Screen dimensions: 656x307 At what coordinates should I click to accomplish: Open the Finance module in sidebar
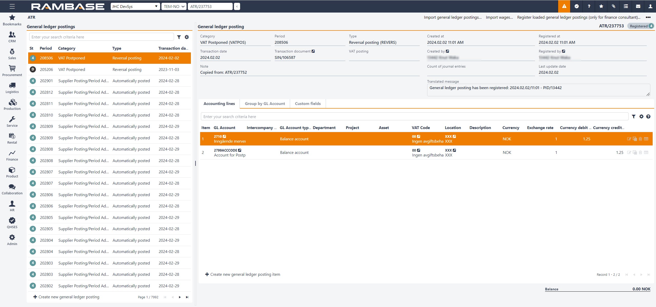point(12,155)
